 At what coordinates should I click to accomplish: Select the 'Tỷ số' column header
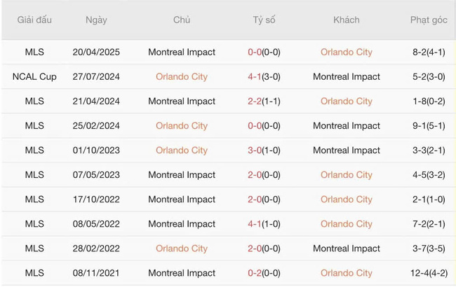click(x=264, y=20)
